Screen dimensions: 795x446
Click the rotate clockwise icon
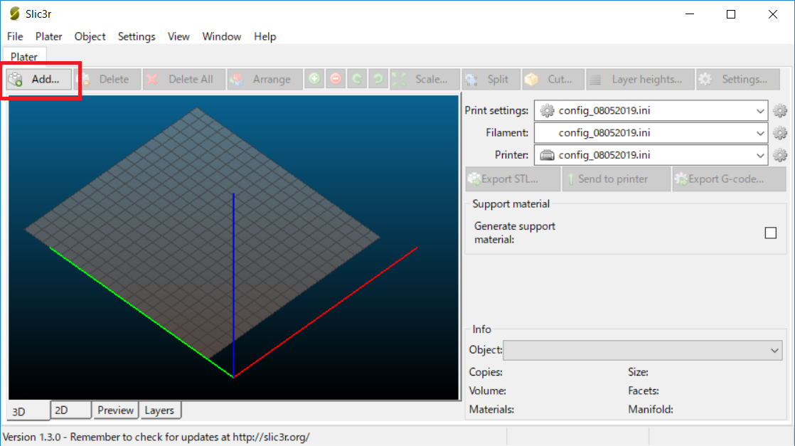378,79
